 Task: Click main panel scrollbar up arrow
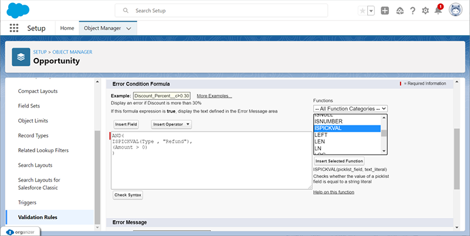(456, 82)
